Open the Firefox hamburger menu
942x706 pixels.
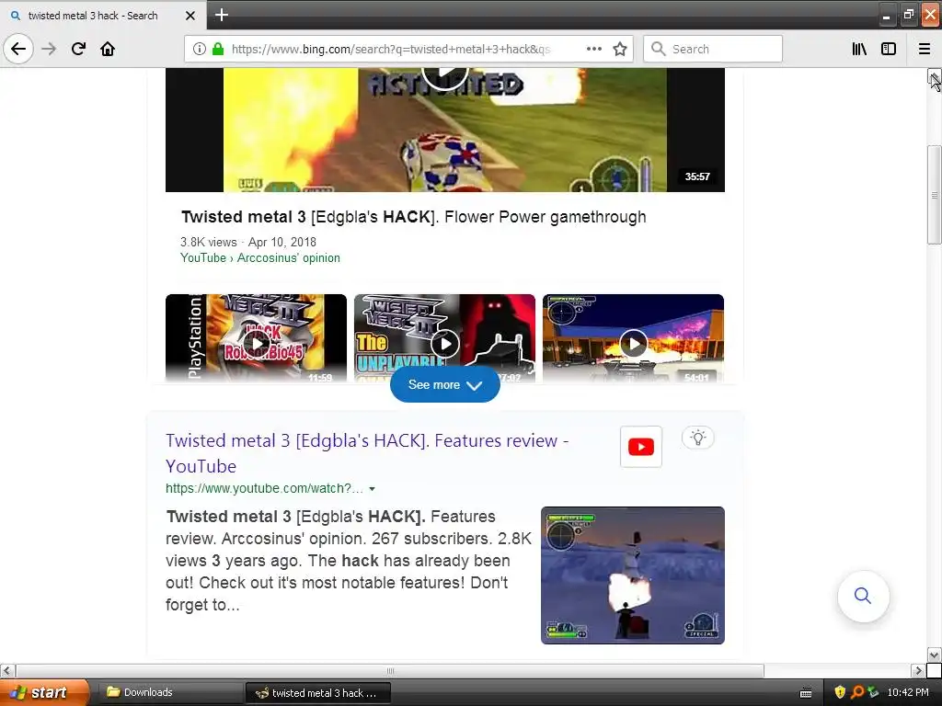[924, 49]
